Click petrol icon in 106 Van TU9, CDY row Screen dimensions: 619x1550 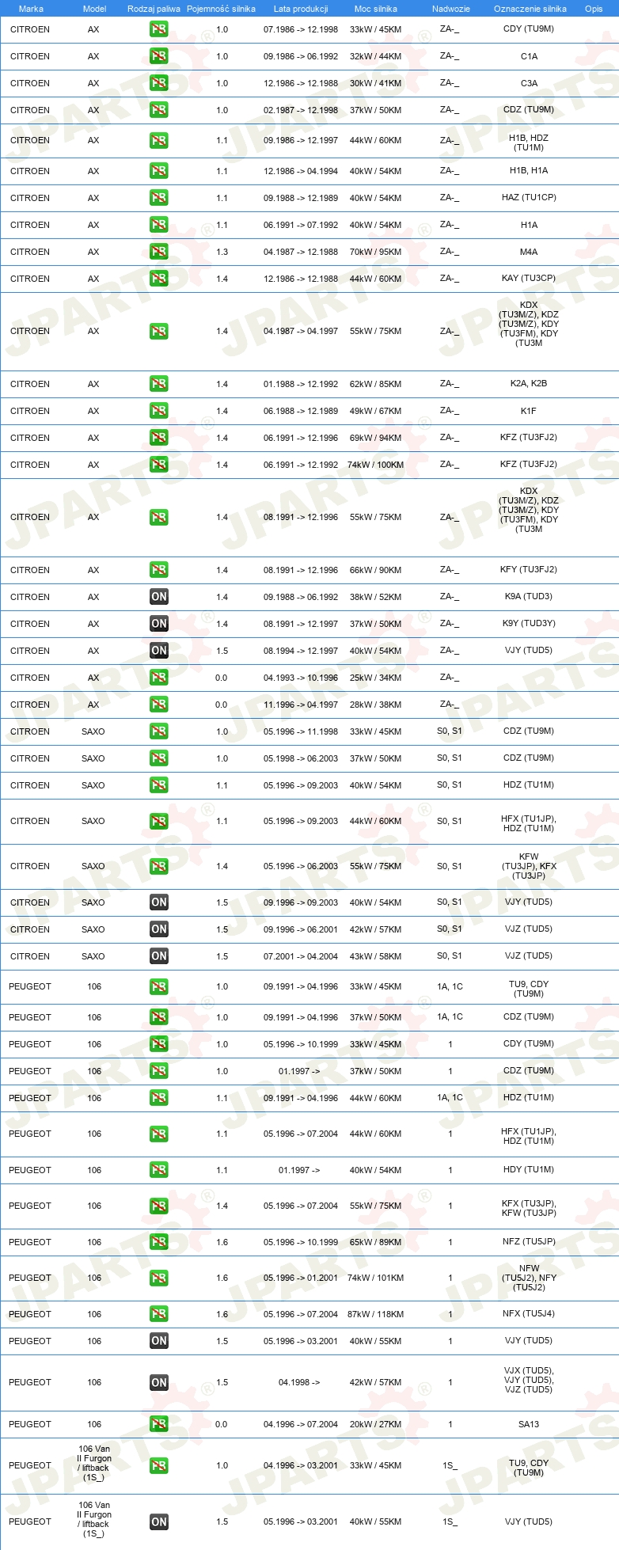point(159,1465)
